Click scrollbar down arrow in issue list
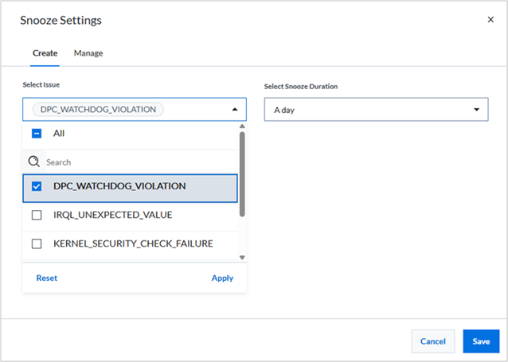This screenshot has height=362, width=508. coord(242,258)
